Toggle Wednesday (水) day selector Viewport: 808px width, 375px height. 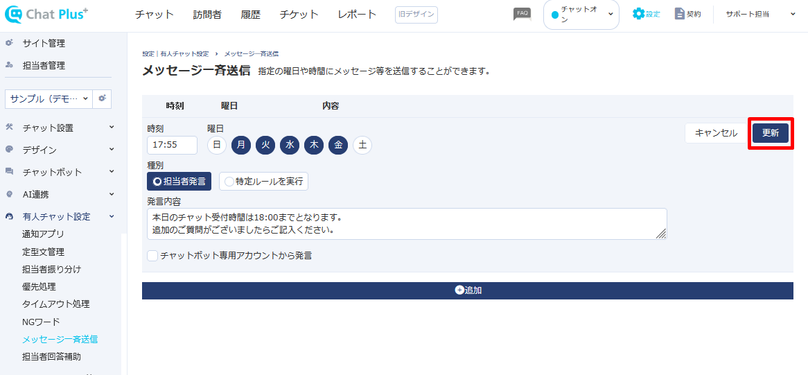click(x=290, y=146)
